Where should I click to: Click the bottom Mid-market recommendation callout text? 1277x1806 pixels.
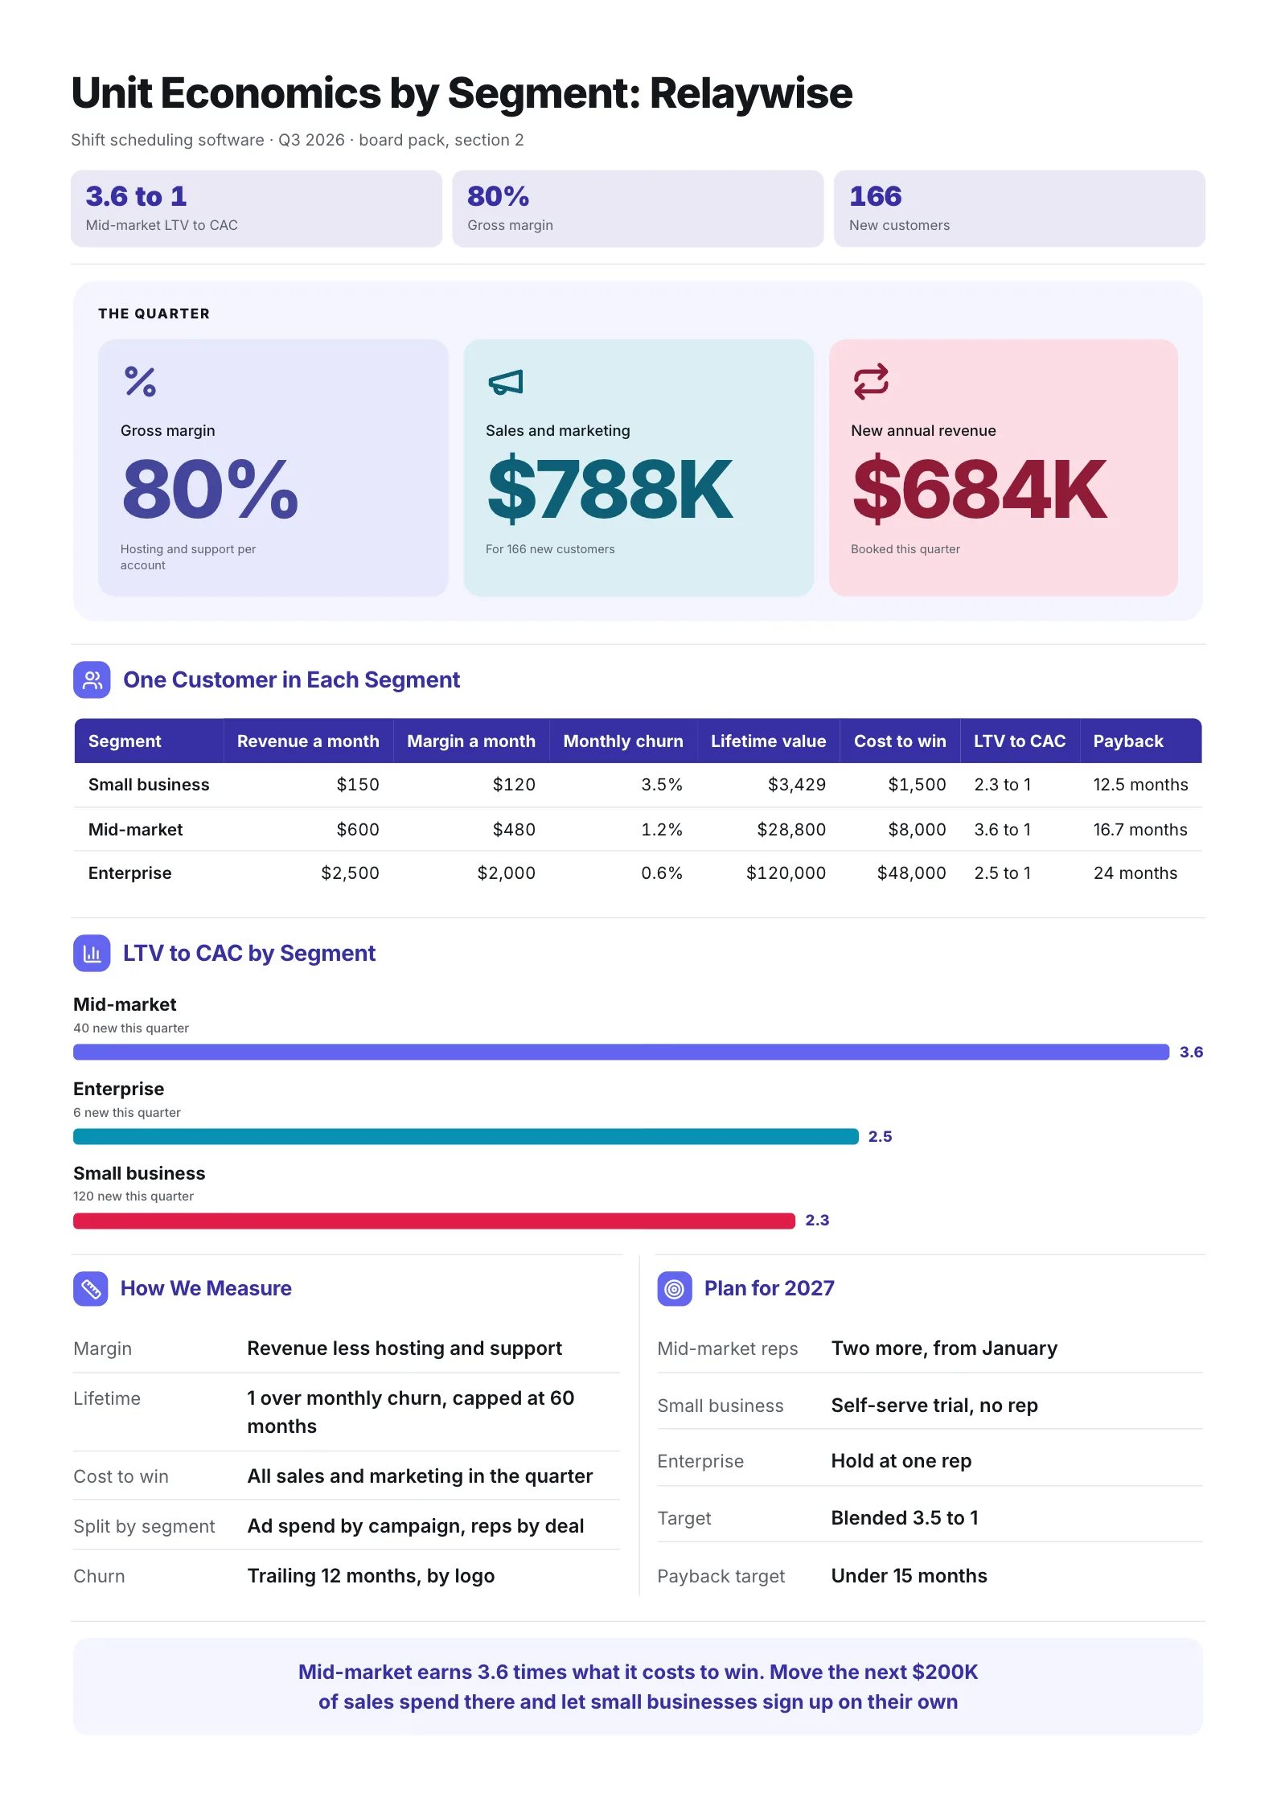coord(638,1687)
